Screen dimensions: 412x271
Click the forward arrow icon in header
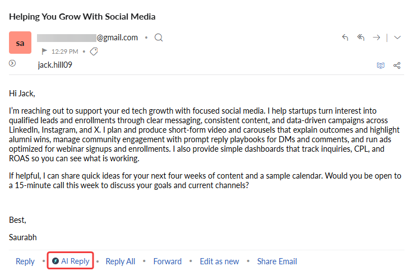[x=377, y=38]
